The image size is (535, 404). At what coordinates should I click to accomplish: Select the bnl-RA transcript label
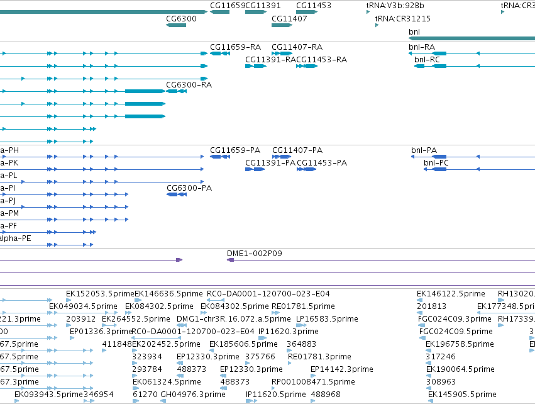[x=422, y=47]
